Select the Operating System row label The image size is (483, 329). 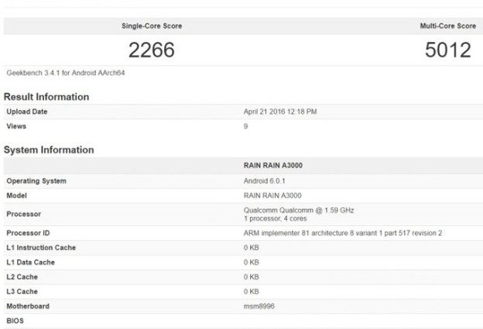(36, 180)
